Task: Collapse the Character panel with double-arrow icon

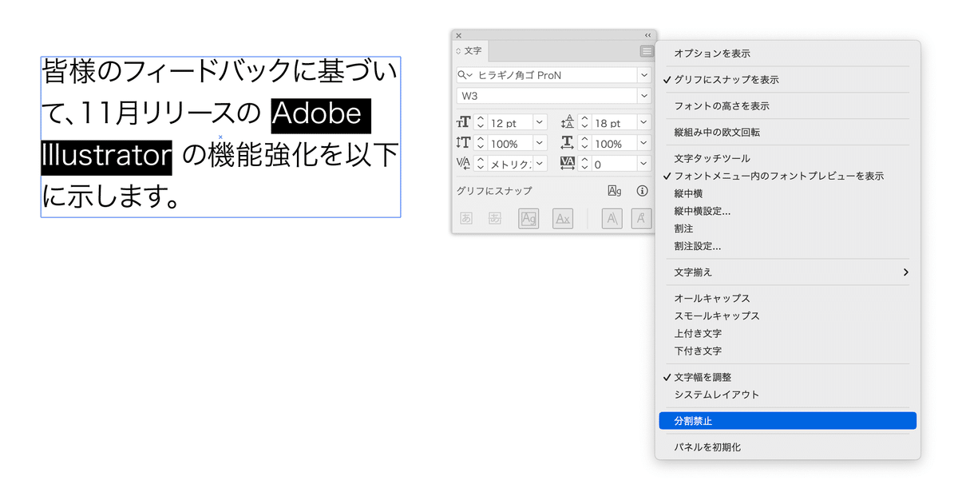Action: tap(647, 36)
